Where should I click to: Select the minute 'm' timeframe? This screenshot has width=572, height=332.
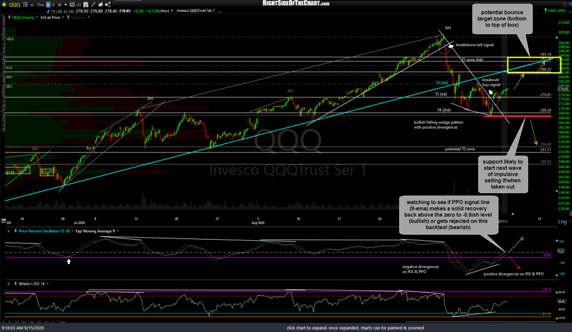click(x=32, y=5)
